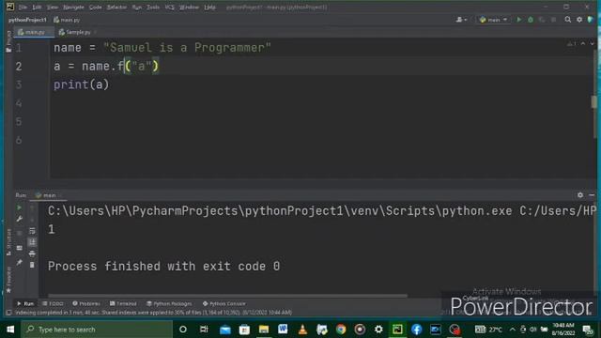Jump to next highlighted error arrow
601x338 pixels.
(x=593, y=44)
